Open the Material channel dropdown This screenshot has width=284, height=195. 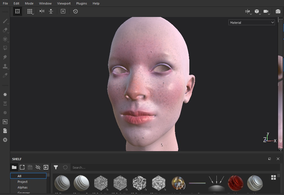pos(252,22)
